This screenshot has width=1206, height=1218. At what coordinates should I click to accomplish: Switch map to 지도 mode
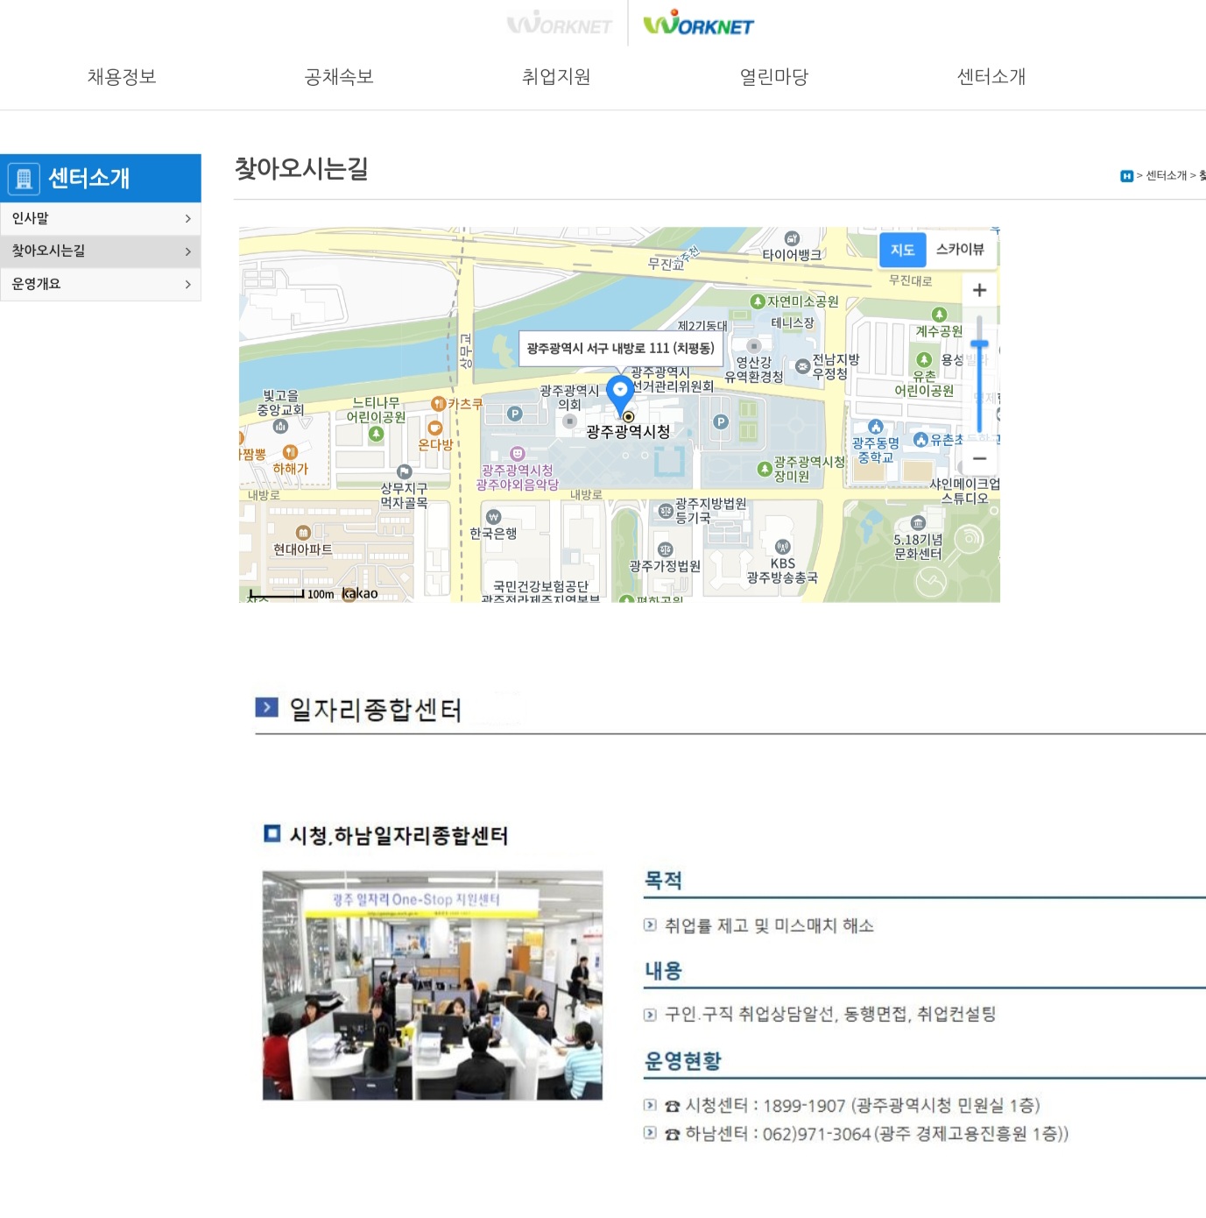coord(902,251)
